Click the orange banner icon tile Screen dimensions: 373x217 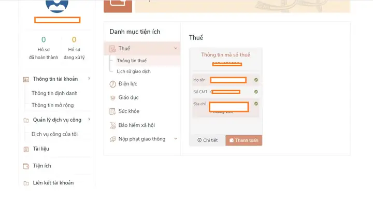coord(118,5)
